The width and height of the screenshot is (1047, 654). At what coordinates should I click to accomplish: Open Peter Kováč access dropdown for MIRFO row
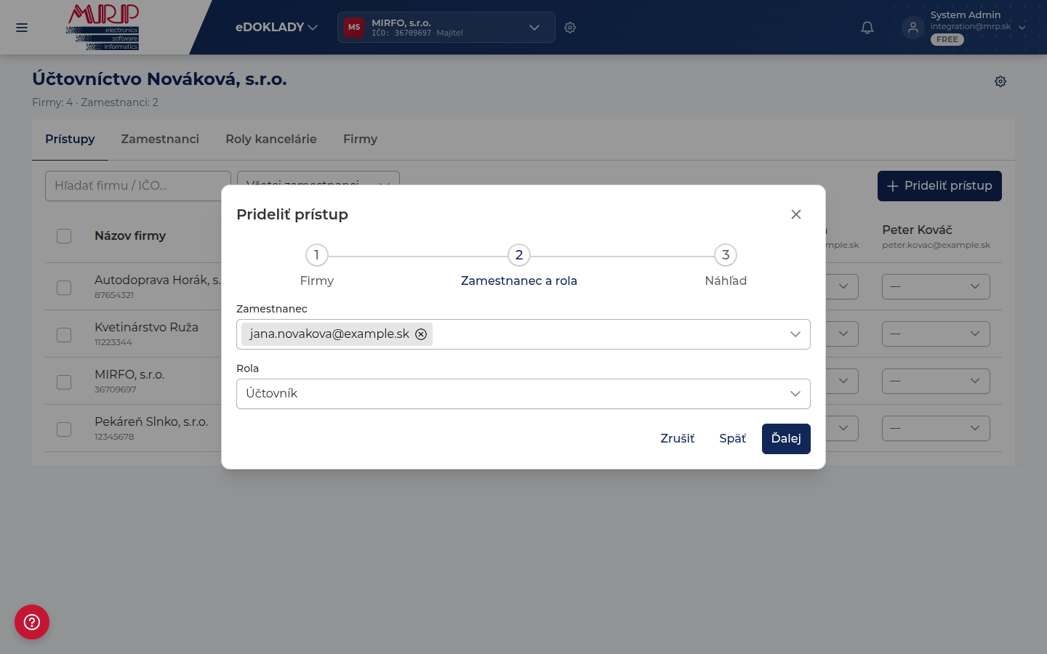tap(936, 381)
